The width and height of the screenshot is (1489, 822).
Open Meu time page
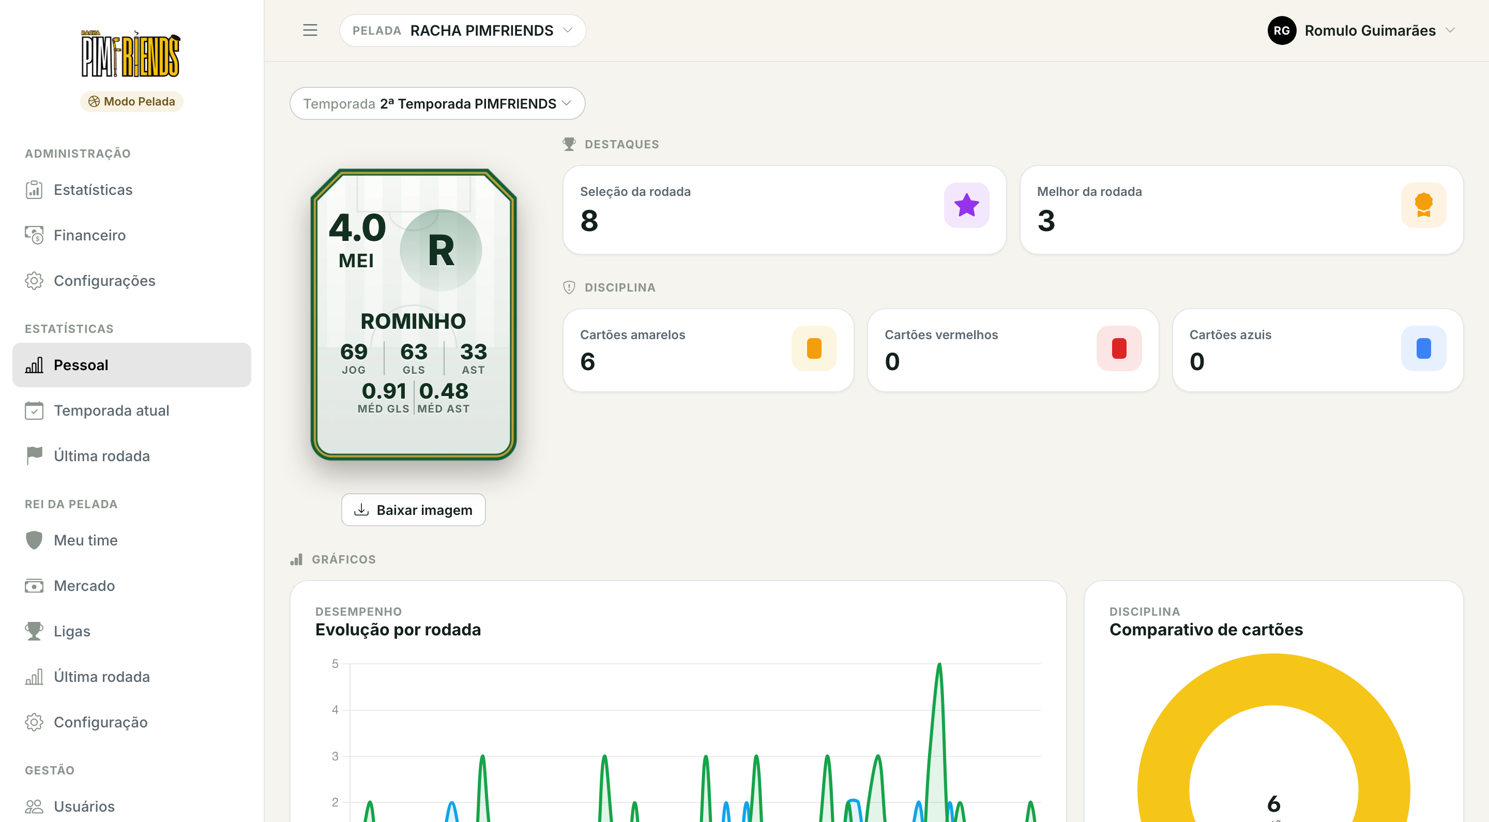click(131, 540)
